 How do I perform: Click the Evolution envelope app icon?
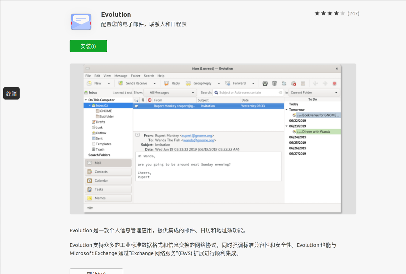click(81, 22)
